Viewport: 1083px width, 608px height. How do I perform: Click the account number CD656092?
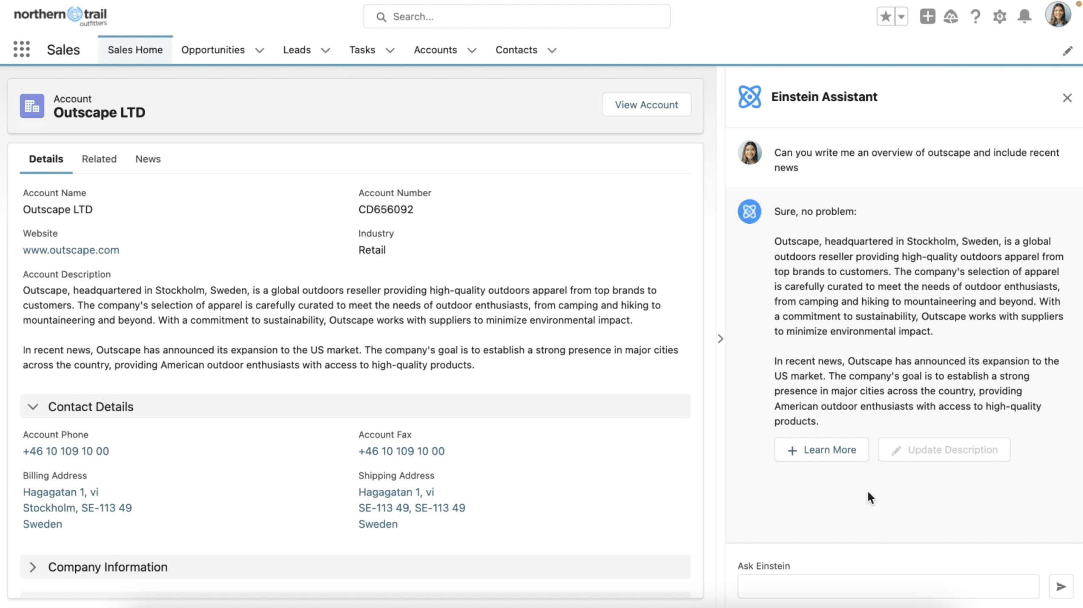click(385, 209)
